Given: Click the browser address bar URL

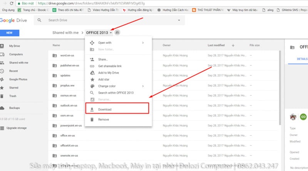Looking at the screenshot, I should [x=91, y=3].
